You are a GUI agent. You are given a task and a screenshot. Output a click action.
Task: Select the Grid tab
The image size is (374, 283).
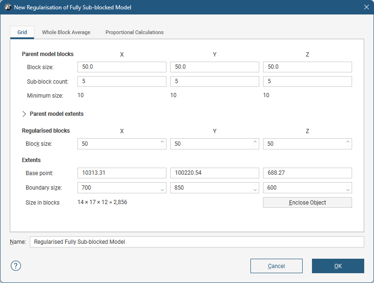pyautogui.click(x=22, y=32)
